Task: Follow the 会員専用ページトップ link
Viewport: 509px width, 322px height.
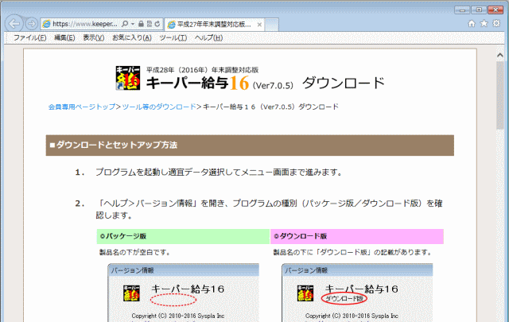Action: coord(82,107)
